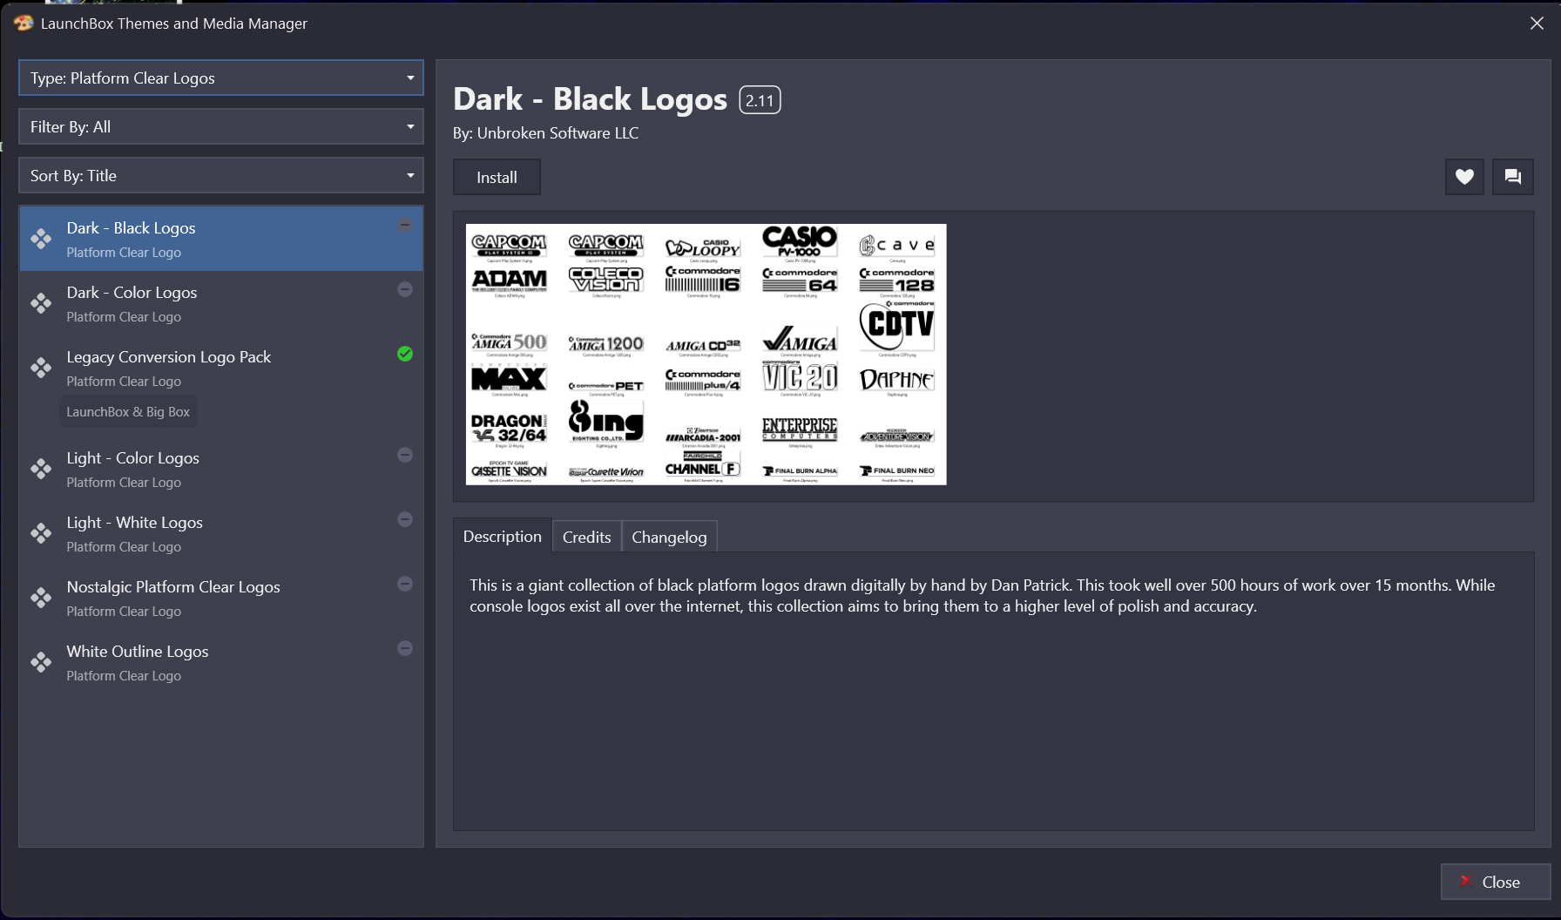Image resolution: width=1561 pixels, height=920 pixels.
Task: Click the status circle on Light - Color Logos
Action: tap(405, 455)
